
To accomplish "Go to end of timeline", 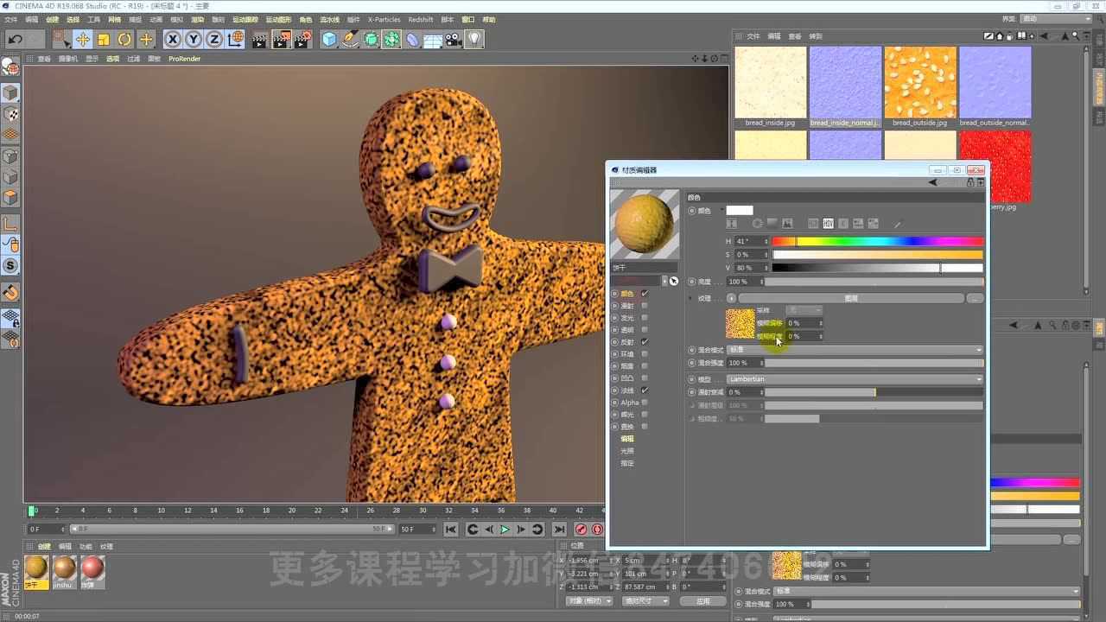I will click(559, 529).
